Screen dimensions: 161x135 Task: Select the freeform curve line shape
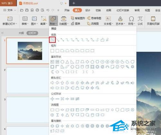coord(97,40)
